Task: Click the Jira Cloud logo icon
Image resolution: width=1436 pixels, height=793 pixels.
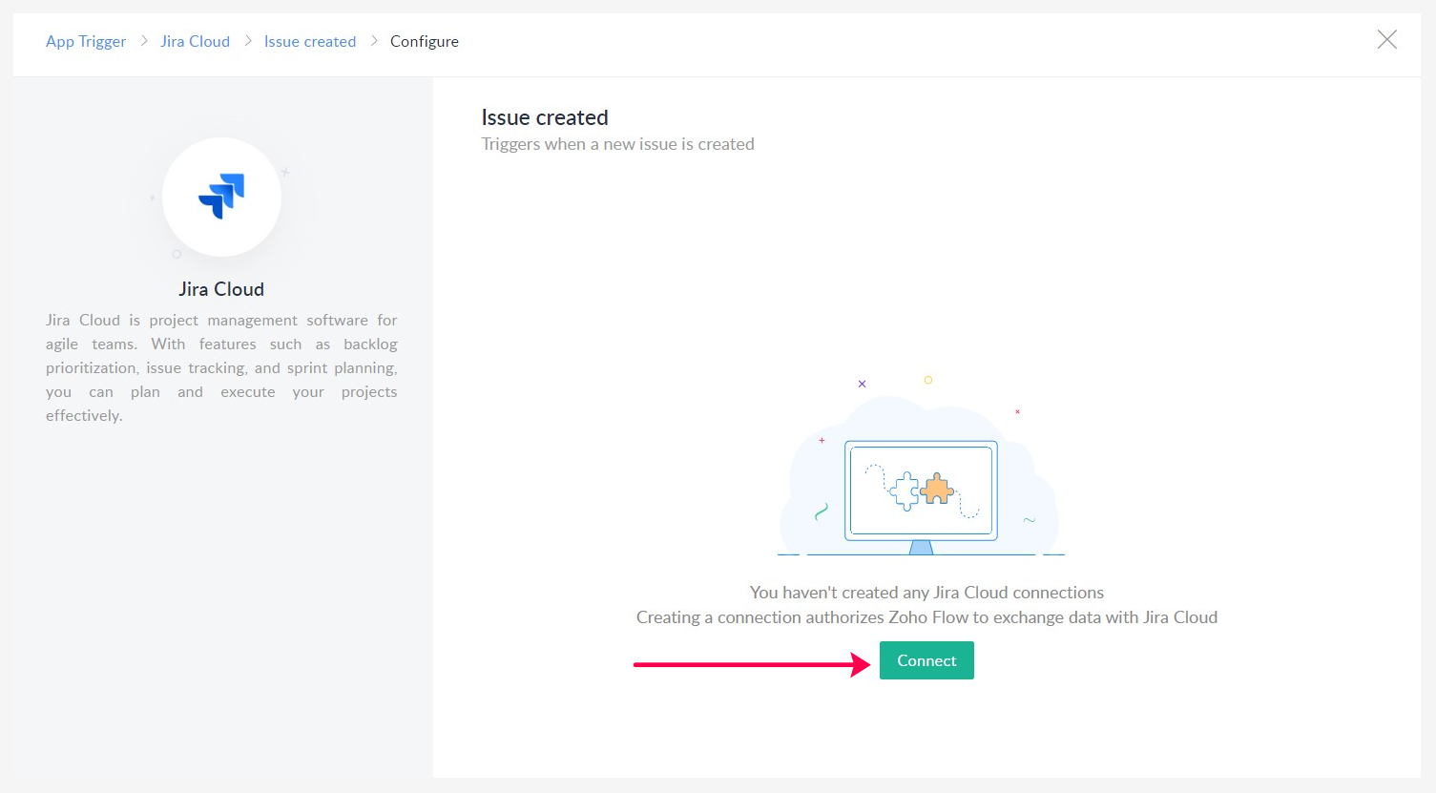Action: [x=221, y=197]
